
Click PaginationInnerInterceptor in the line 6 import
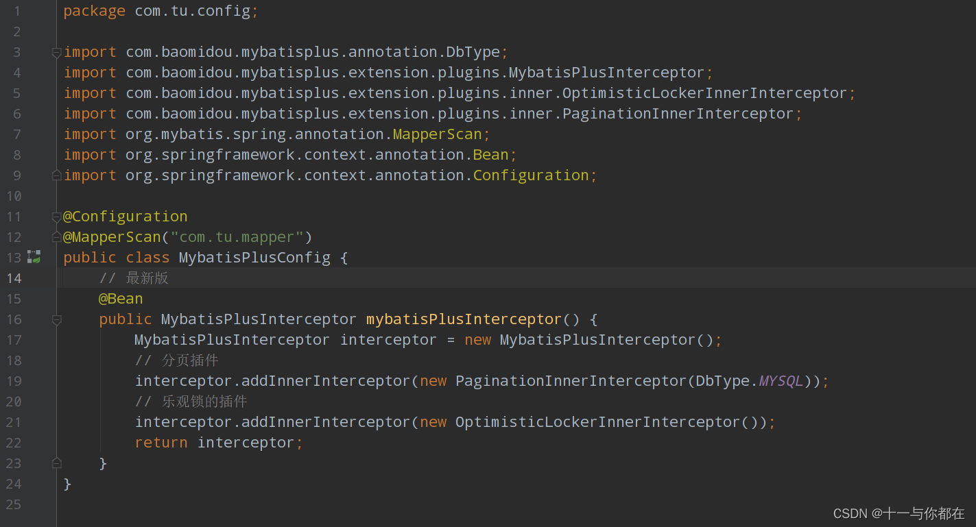(x=678, y=114)
